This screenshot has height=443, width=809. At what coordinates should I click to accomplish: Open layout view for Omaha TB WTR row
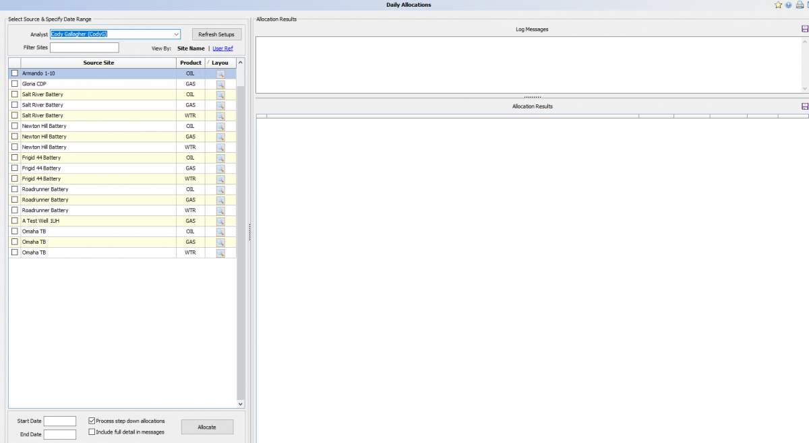coord(221,254)
